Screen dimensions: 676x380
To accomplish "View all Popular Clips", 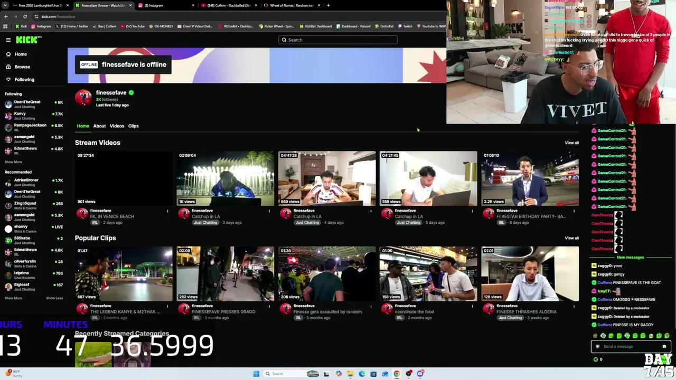I will (x=571, y=238).
